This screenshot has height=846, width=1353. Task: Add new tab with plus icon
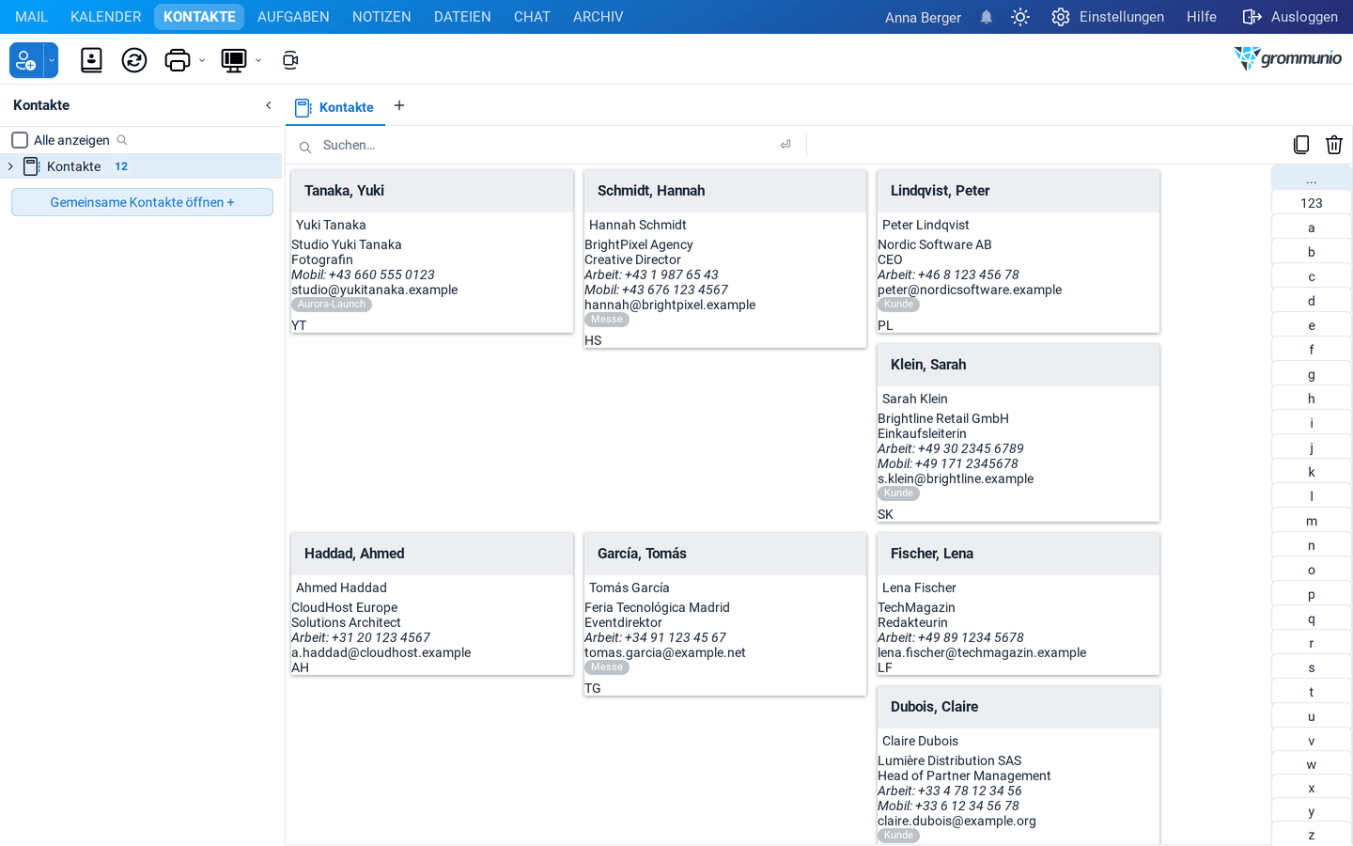pos(399,105)
